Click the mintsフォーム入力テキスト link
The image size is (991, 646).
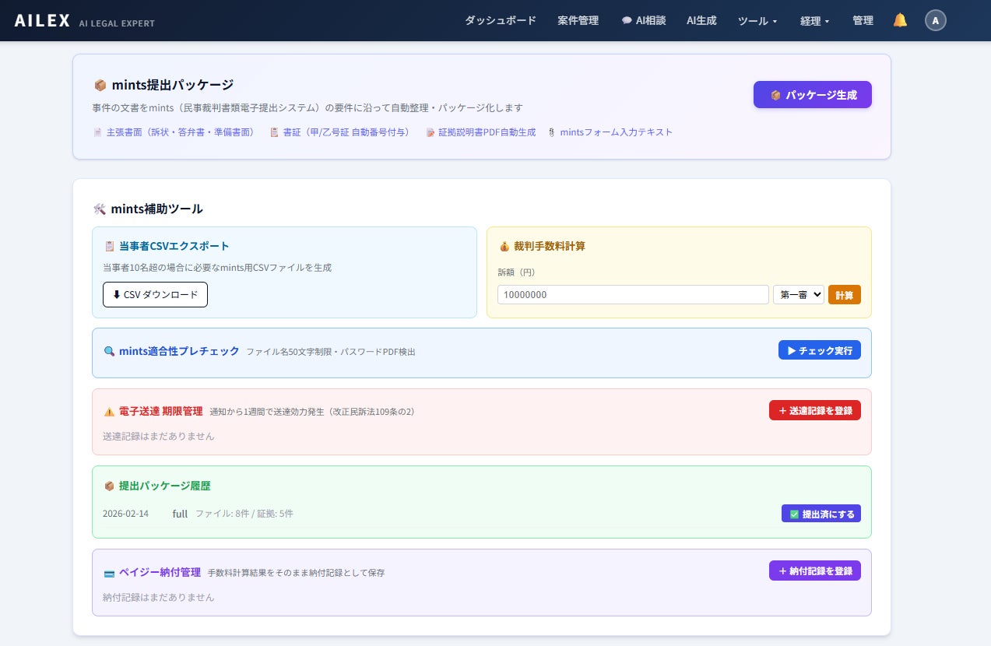pyautogui.click(x=610, y=132)
